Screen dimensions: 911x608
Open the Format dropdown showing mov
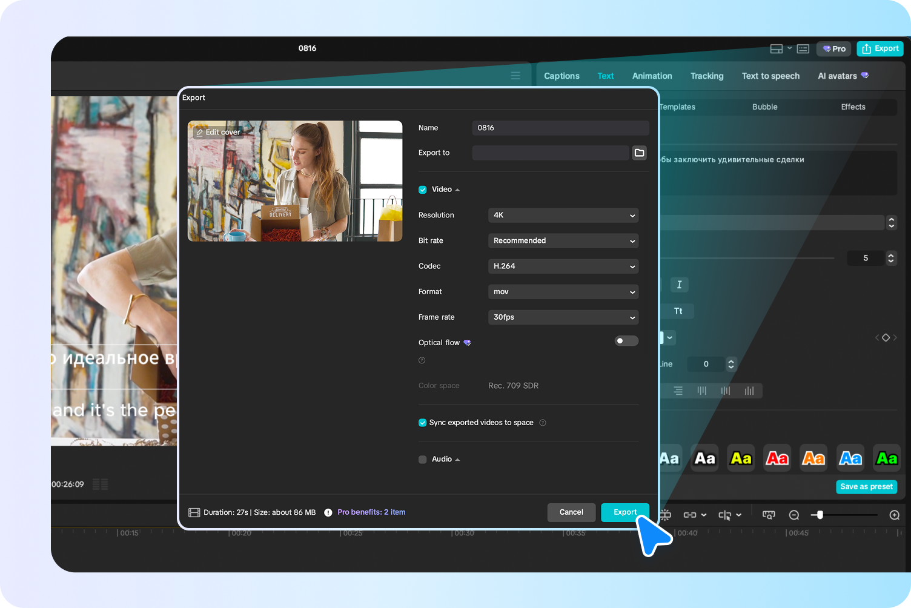pos(563,291)
